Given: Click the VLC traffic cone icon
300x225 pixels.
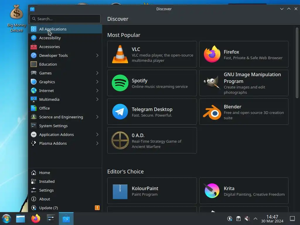Looking at the screenshot, I should coord(120,54).
